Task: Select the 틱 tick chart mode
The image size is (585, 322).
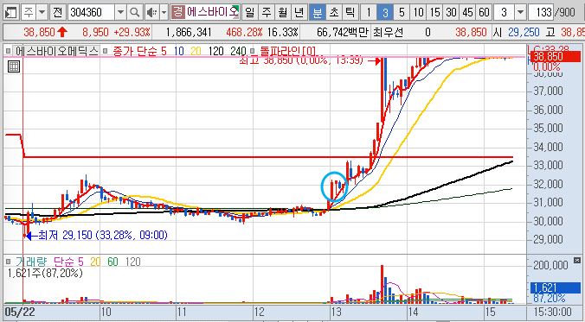Action: [350, 13]
